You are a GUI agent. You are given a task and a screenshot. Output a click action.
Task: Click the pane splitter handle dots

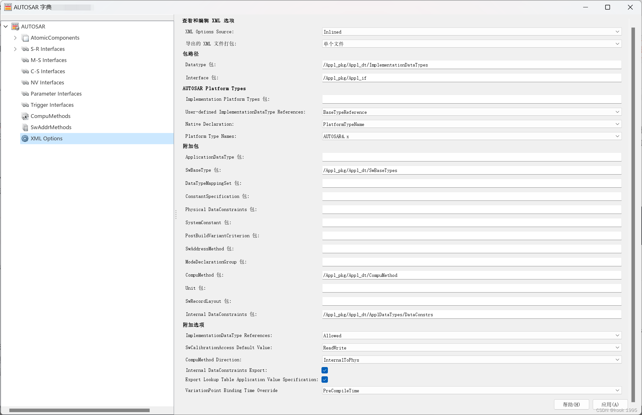click(176, 215)
